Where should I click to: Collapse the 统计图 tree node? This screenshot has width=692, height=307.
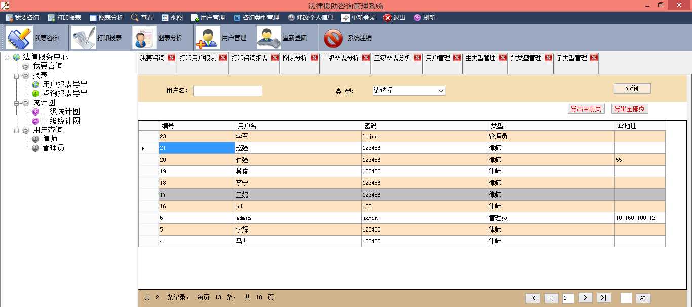coord(16,103)
